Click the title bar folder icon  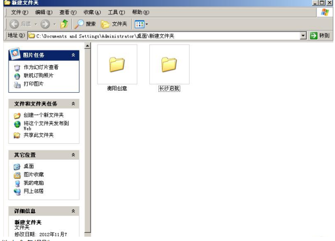coord(8,3)
